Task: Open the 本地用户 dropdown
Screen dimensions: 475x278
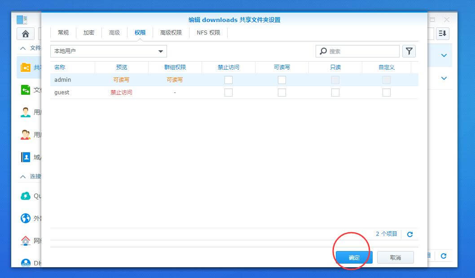Action: pos(108,51)
